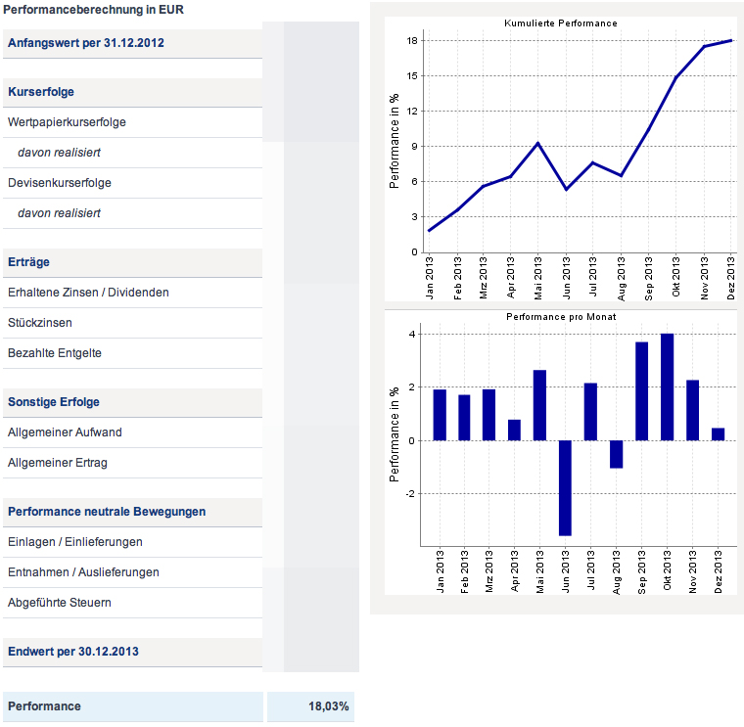744x727 pixels.
Task: Click the Okt 2013 bar in monthly chart
Action: (667, 387)
